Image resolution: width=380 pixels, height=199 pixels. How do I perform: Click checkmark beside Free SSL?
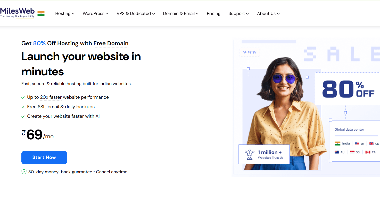tap(23, 107)
